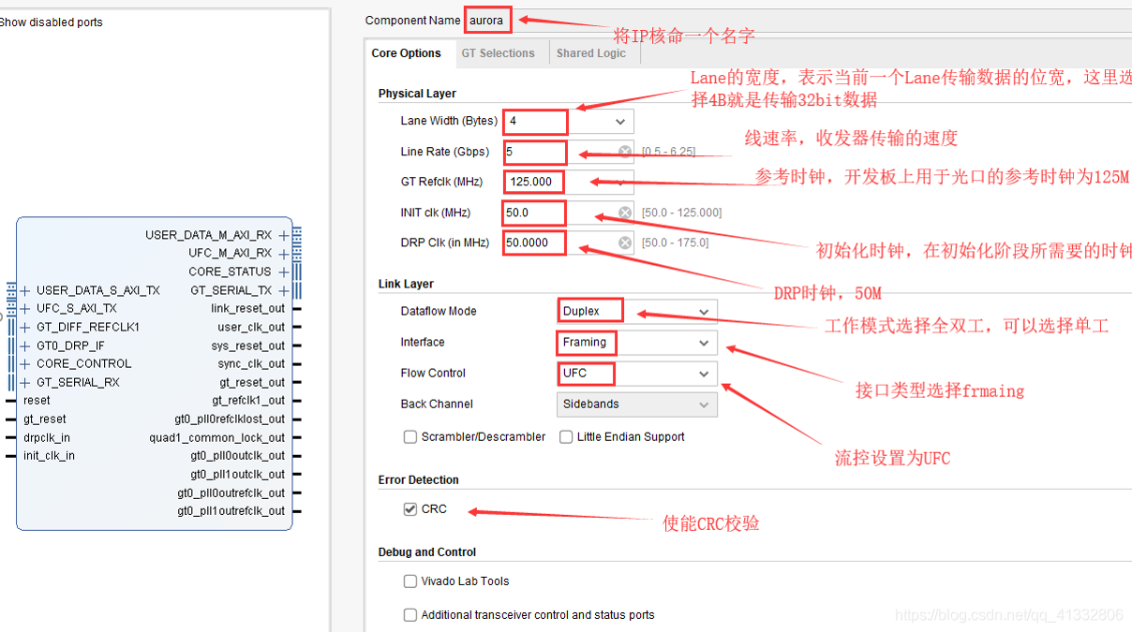Select the gt0_pll0refclklost_out port
The height and width of the screenshot is (632, 1132).
click(x=230, y=419)
